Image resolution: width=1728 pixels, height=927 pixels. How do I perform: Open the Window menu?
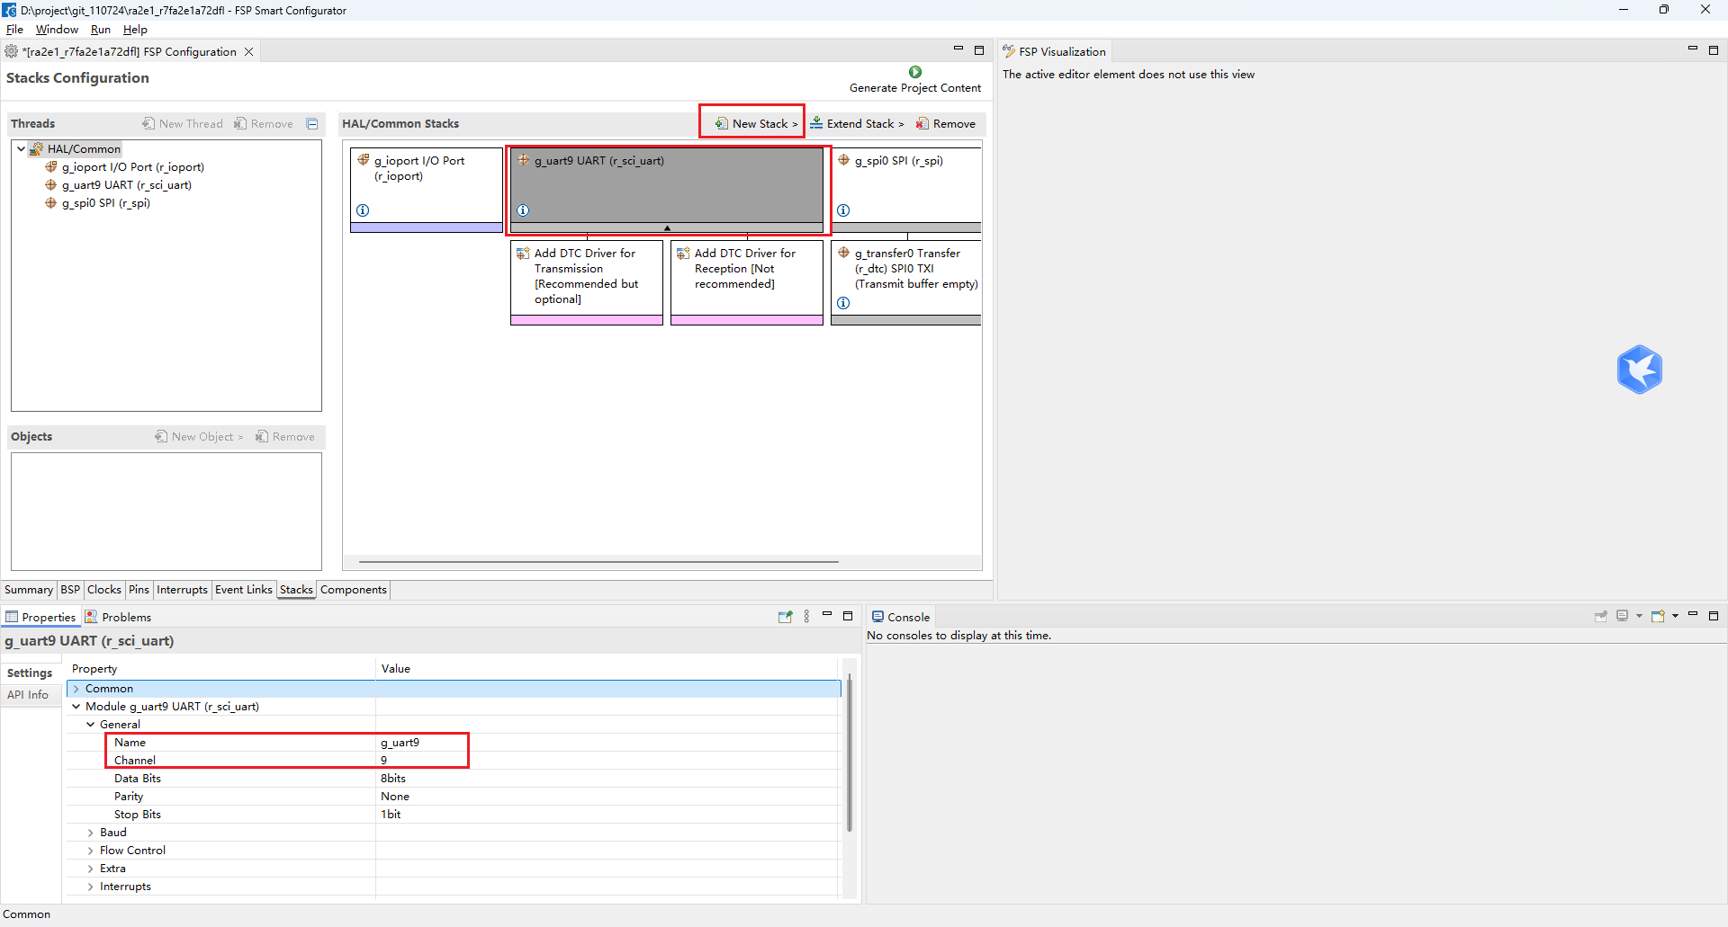(x=57, y=30)
